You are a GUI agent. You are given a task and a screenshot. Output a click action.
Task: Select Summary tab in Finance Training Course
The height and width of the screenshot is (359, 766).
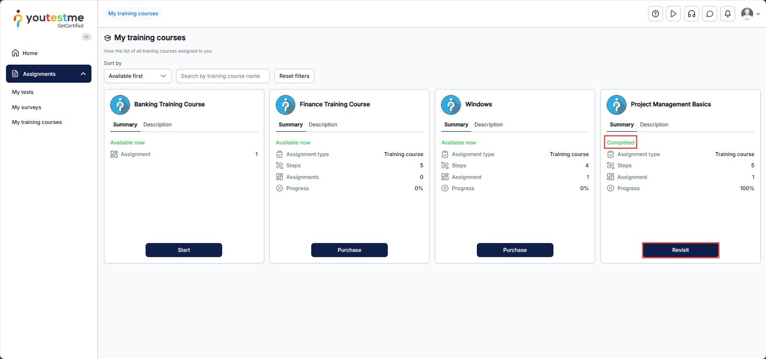pos(291,124)
